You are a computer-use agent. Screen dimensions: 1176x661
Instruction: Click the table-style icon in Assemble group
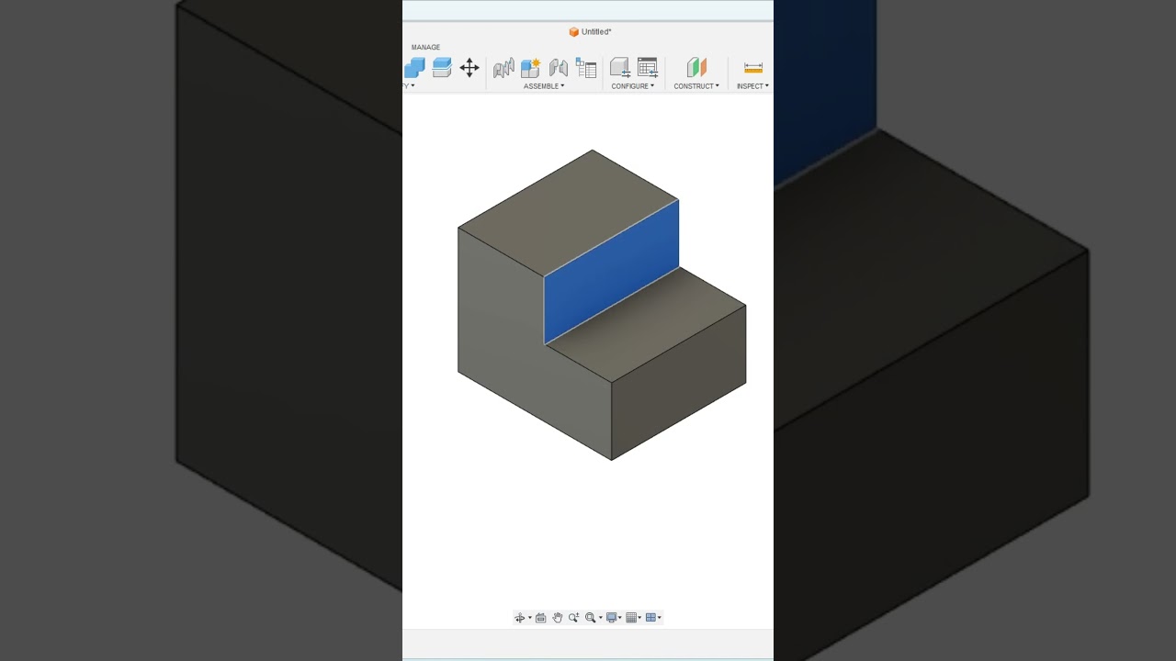click(586, 68)
